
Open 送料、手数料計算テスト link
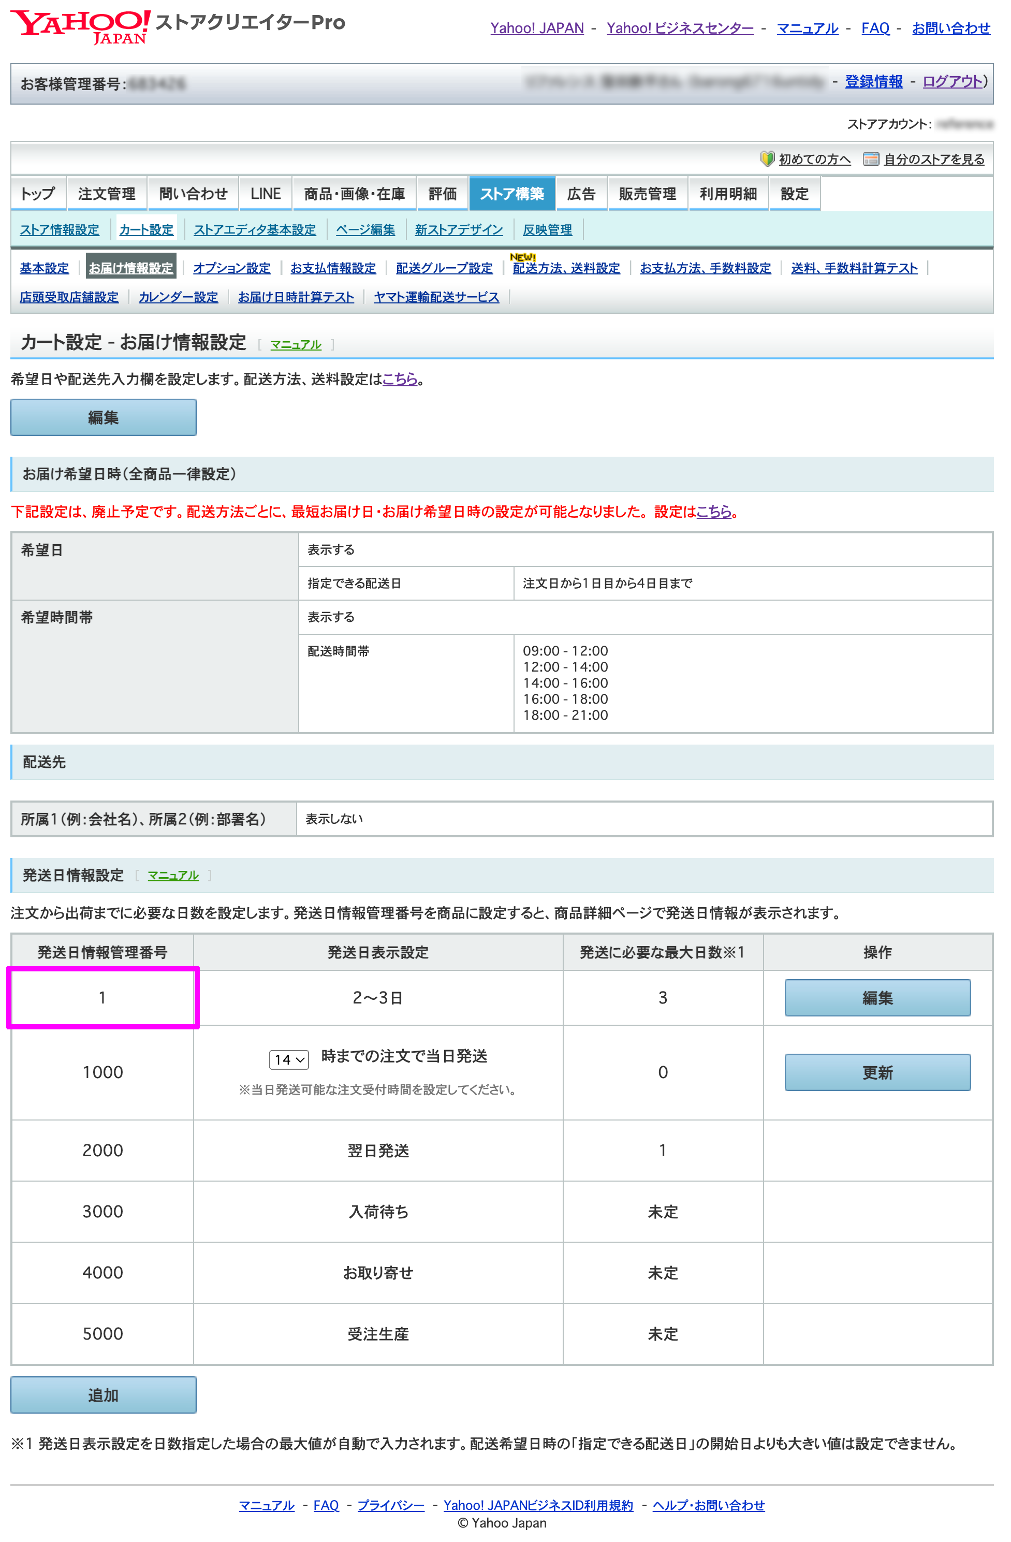click(x=854, y=268)
